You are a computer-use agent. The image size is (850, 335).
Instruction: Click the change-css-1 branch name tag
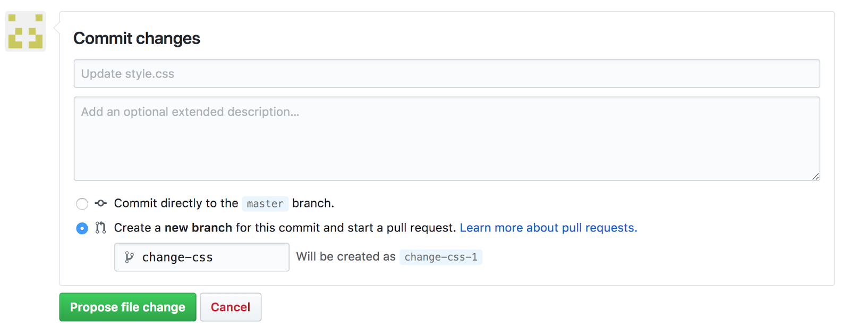pos(441,257)
